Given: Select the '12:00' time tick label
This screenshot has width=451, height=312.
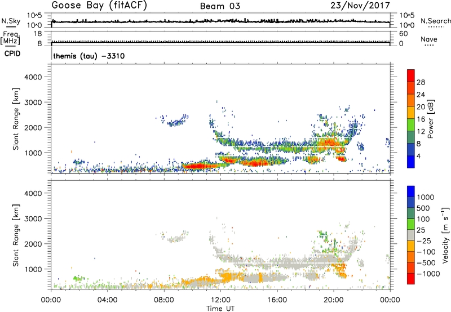Looking at the screenshot, I should tap(220, 300).
